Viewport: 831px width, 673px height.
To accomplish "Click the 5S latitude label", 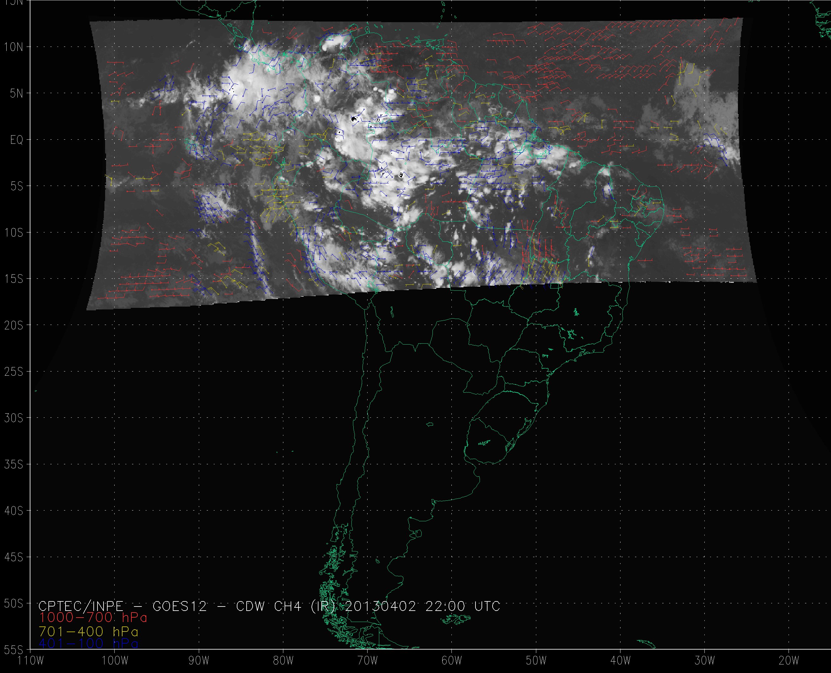I will (x=17, y=186).
